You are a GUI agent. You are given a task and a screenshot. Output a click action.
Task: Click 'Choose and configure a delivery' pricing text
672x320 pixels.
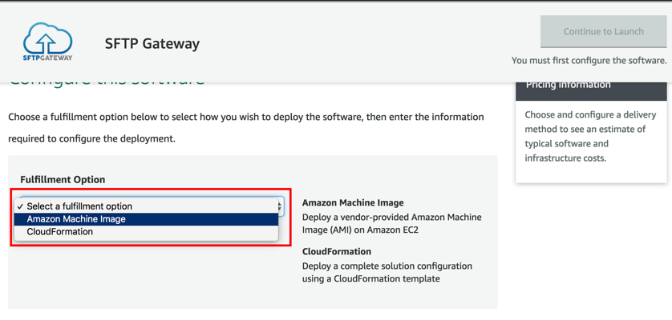tap(590, 114)
